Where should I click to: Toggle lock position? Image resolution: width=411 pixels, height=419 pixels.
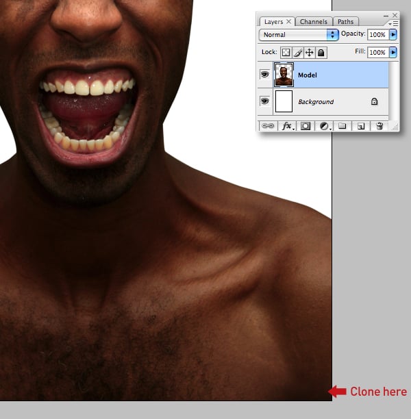point(309,52)
